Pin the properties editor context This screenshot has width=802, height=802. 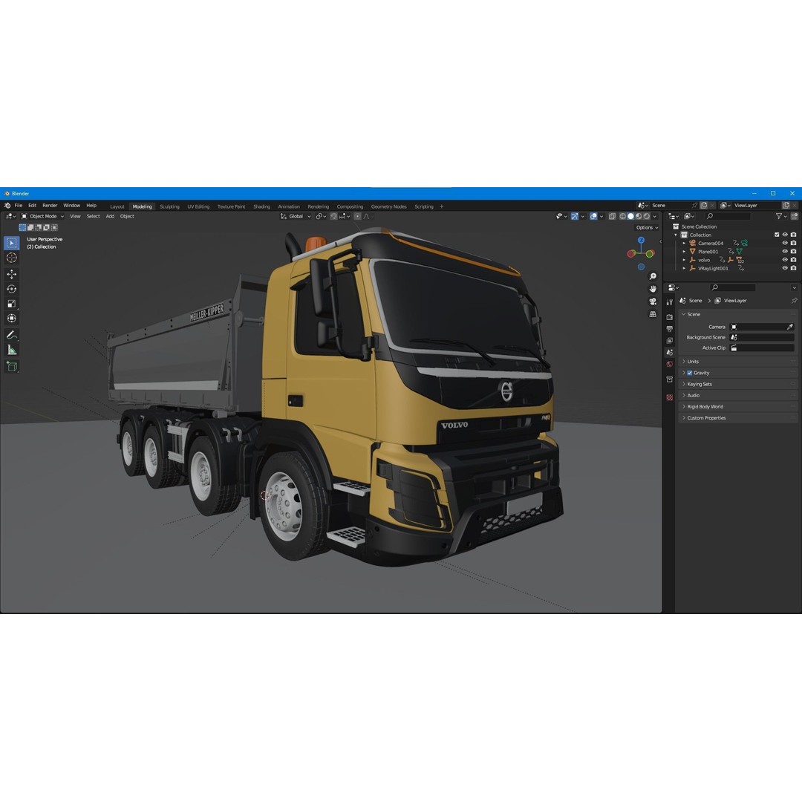pos(794,301)
